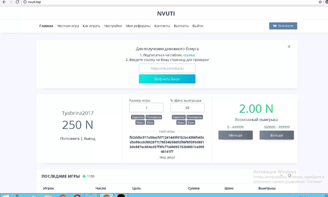The width and height of the screenshot is (328, 197).
Task: Click the Вывод link
Action: click(x=89, y=139)
